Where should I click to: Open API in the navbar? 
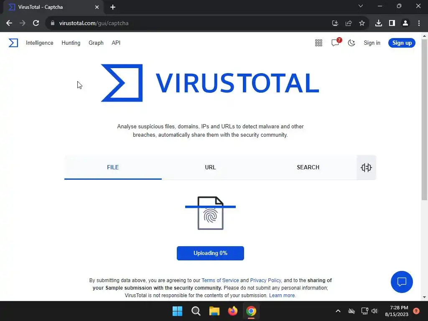point(116,43)
